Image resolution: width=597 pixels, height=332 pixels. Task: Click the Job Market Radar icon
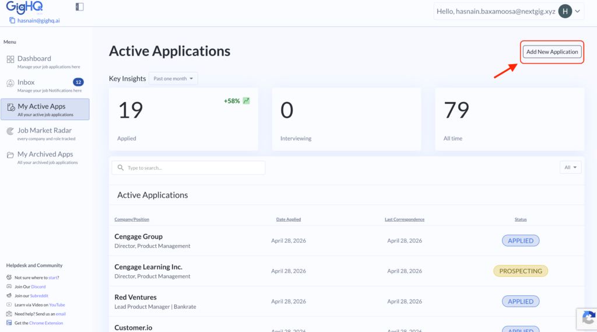(10, 131)
